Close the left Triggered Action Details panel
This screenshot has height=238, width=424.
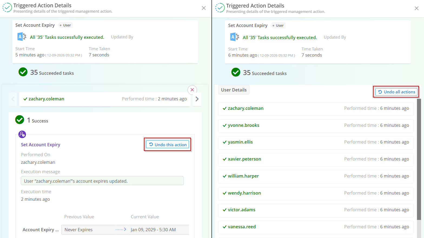coord(204,8)
